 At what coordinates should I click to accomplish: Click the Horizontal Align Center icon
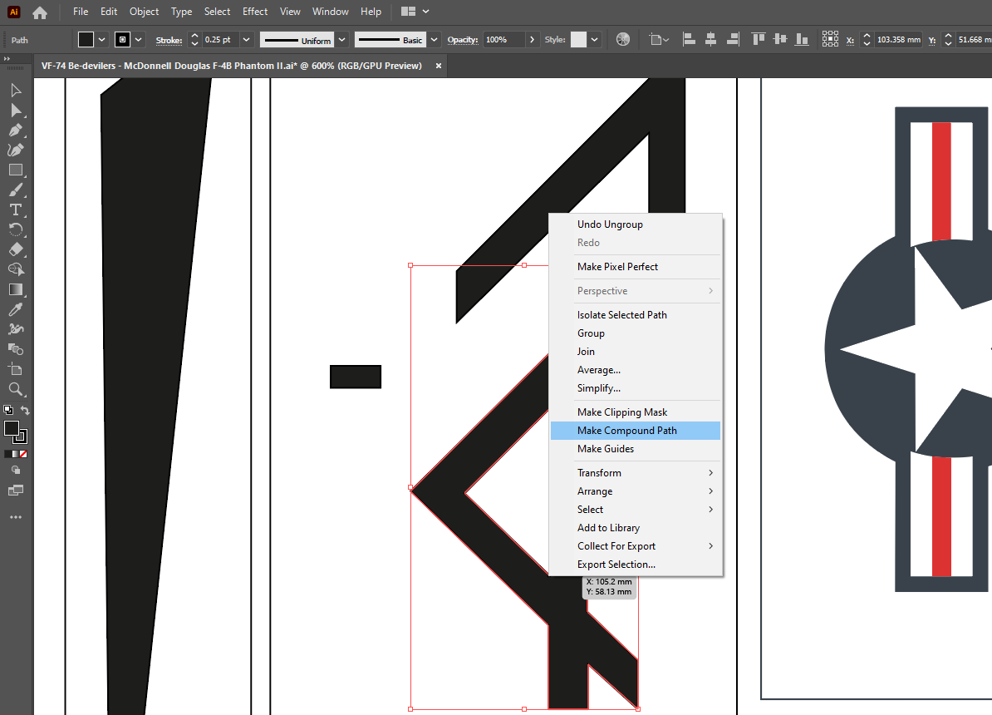(710, 40)
